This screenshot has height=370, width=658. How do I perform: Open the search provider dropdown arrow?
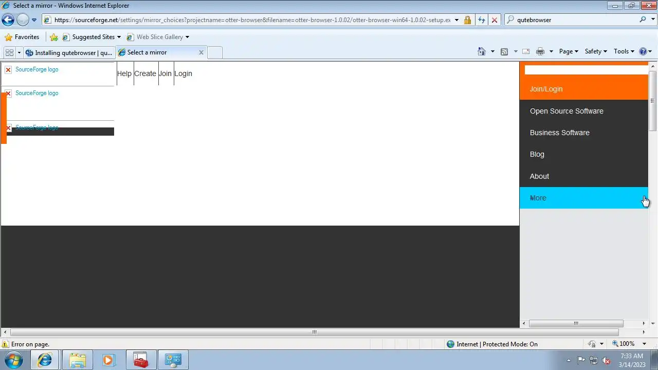point(652,20)
